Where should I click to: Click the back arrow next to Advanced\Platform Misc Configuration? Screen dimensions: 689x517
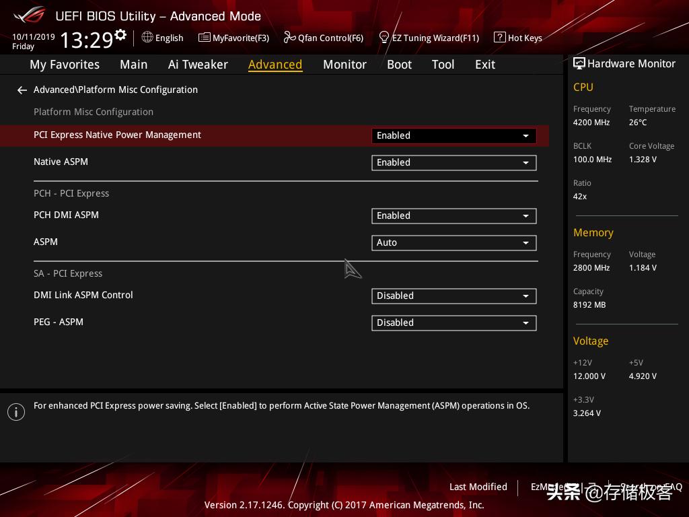tap(22, 90)
